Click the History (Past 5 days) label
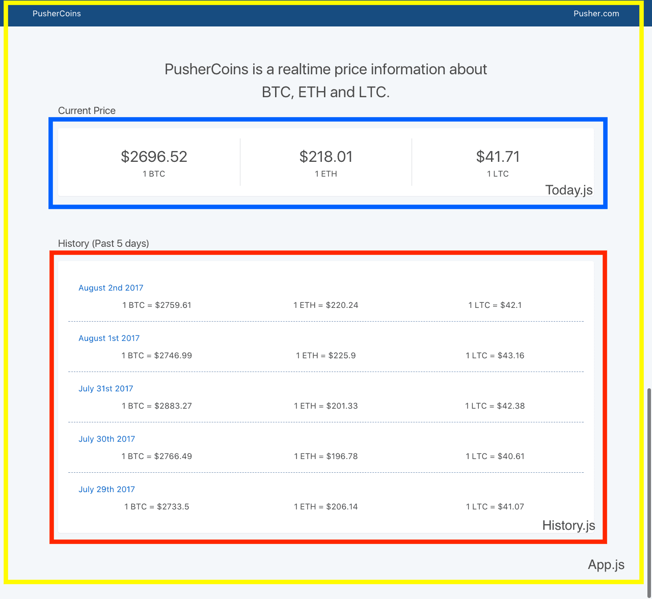The width and height of the screenshot is (652, 599). (x=103, y=244)
